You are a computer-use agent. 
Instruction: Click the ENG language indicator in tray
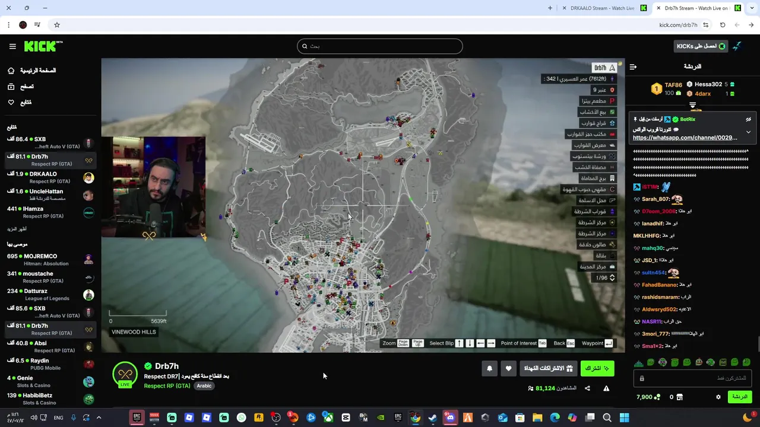click(58, 418)
